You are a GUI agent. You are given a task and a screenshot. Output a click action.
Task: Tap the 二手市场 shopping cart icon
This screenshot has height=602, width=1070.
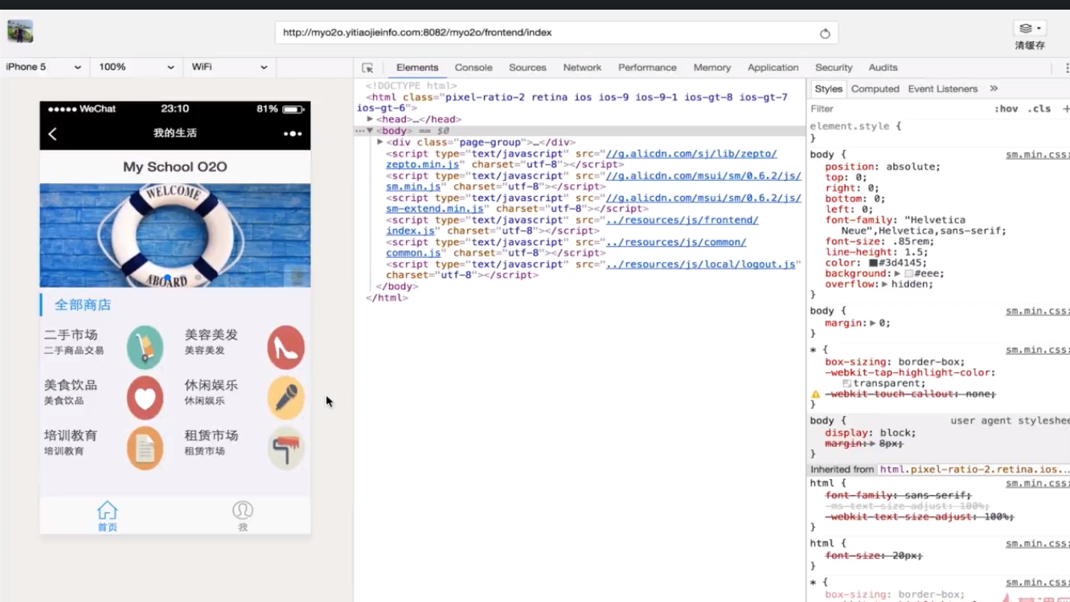[x=145, y=347]
